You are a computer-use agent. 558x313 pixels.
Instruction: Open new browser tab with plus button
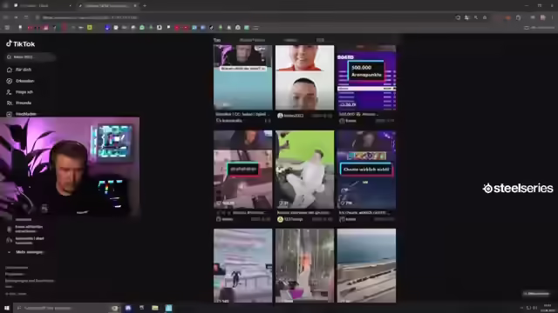[145, 6]
